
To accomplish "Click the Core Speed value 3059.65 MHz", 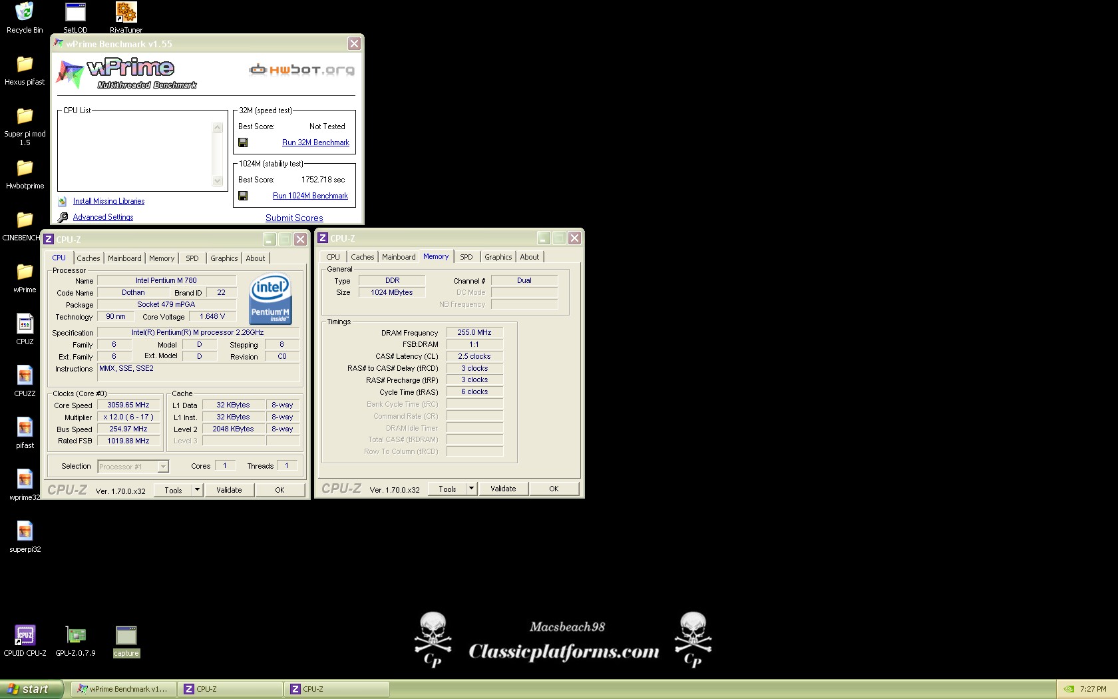I will point(128,405).
